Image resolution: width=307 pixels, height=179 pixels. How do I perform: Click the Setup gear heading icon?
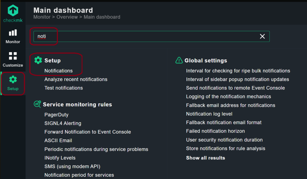38,60
